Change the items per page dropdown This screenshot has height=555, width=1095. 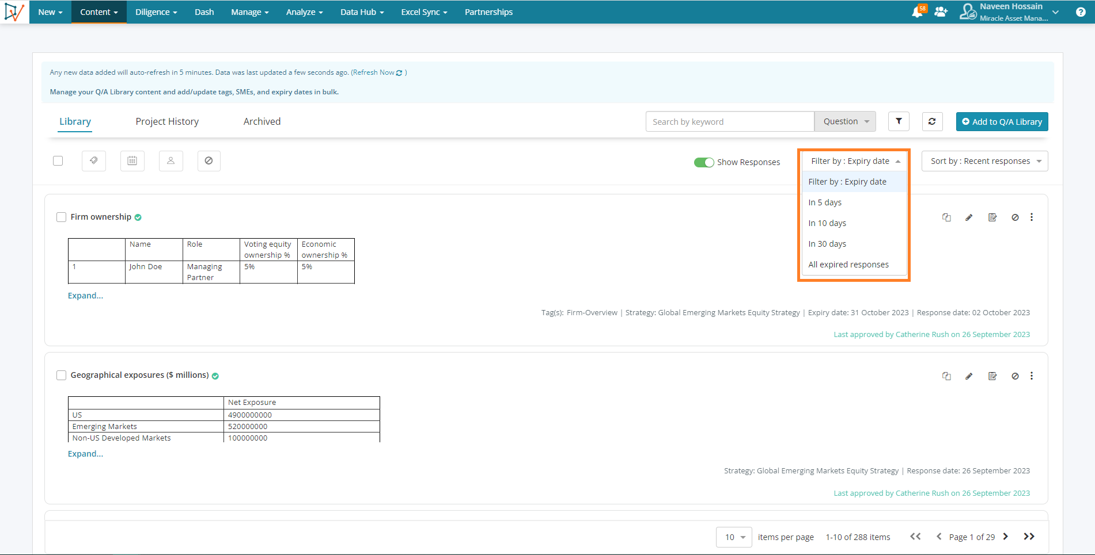(734, 537)
